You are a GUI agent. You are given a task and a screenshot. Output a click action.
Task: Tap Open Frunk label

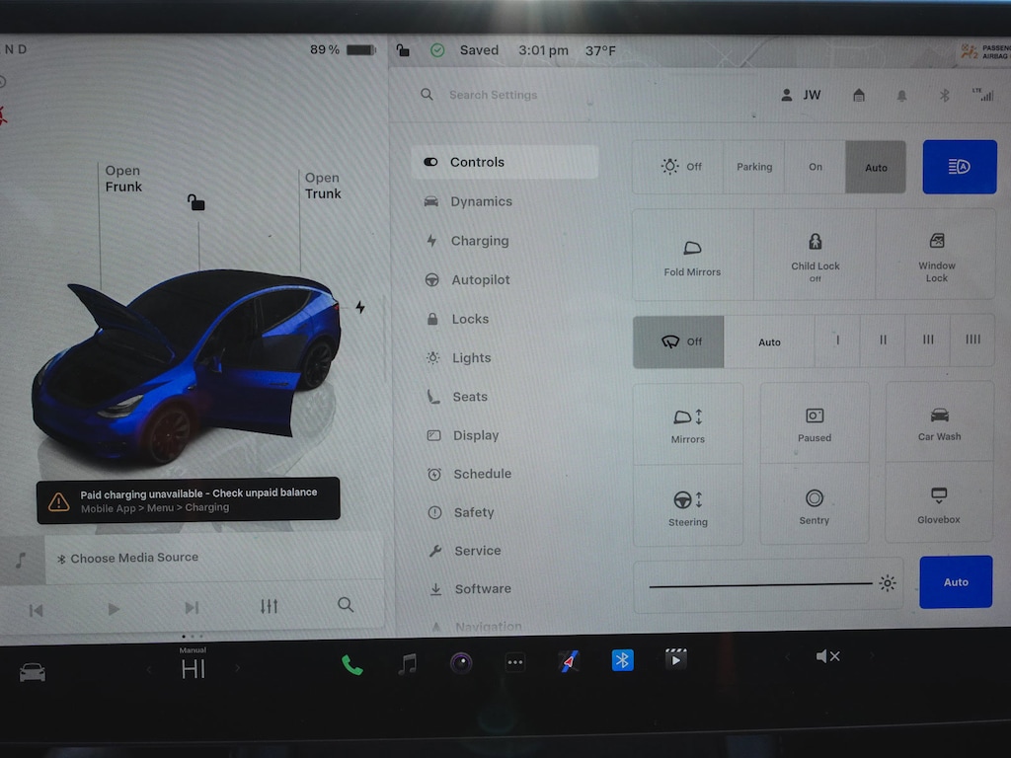123,179
